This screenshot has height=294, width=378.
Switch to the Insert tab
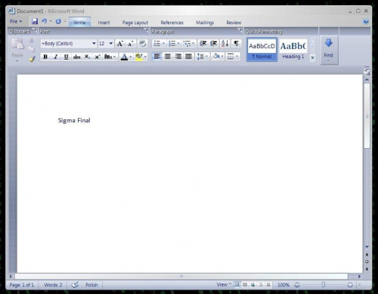[104, 23]
